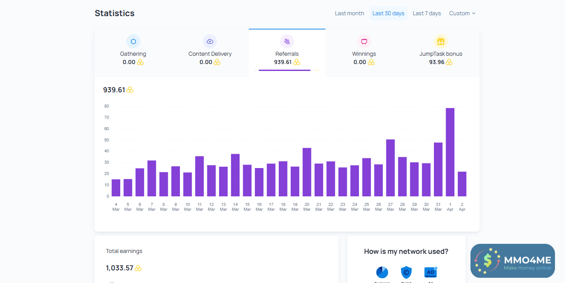
Task: Click the tallest bar for 1 Apr
Action: point(450,152)
